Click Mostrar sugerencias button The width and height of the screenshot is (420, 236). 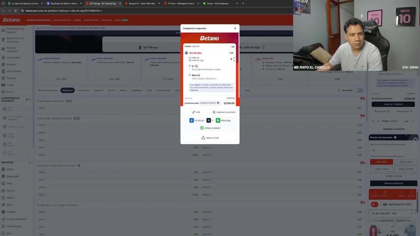tap(394, 183)
